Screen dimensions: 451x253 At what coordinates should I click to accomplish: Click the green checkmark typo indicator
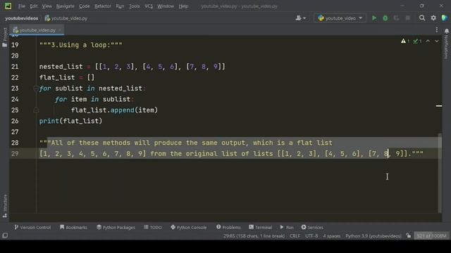pyautogui.click(x=417, y=41)
